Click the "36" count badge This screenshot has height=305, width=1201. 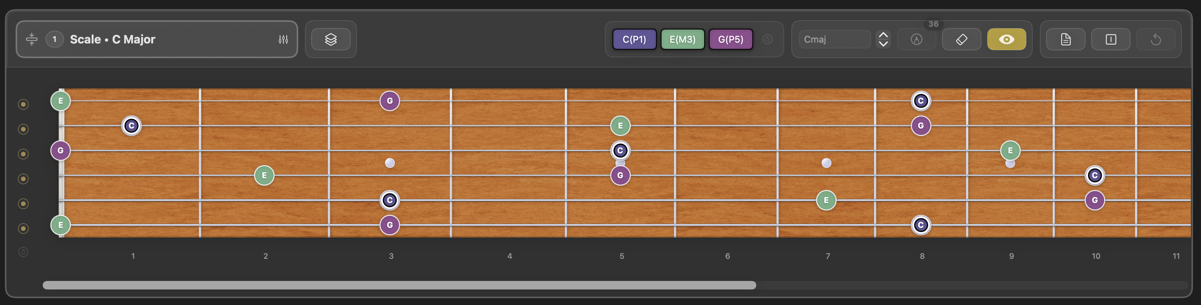click(x=933, y=24)
